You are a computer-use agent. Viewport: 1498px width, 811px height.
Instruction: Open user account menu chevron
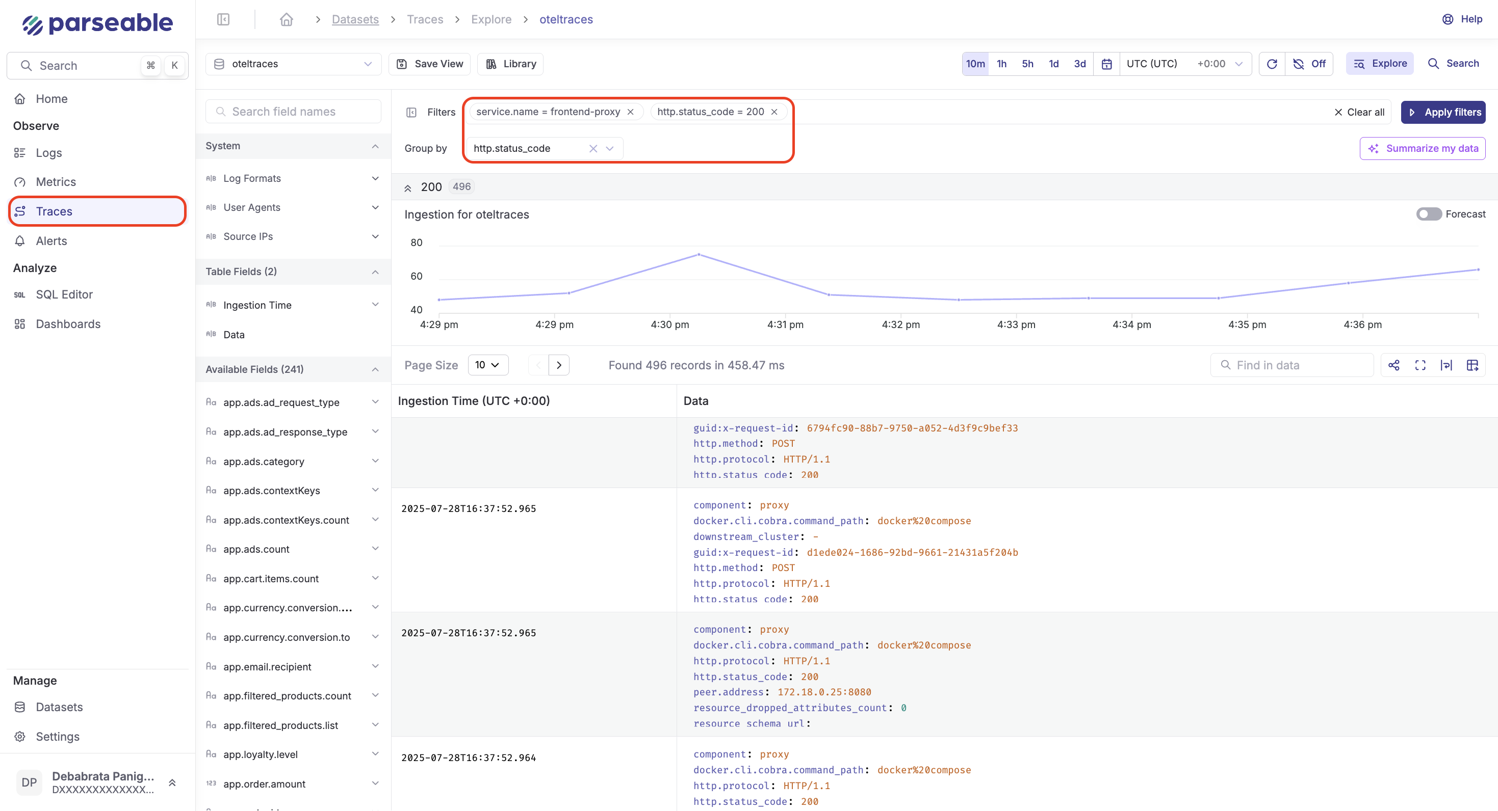click(172, 782)
